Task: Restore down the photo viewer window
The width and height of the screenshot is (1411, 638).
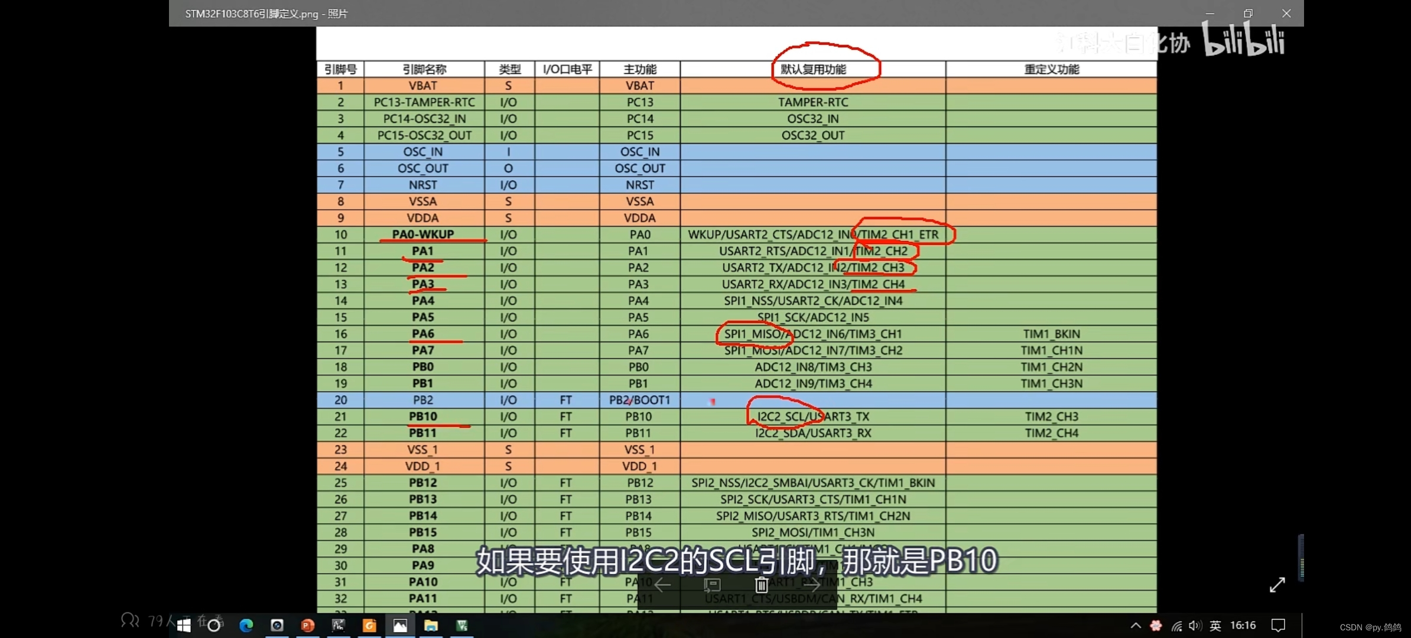Action: point(1249,13)
